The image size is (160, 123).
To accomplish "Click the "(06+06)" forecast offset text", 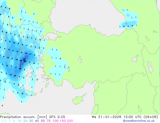I will (151, 117).
